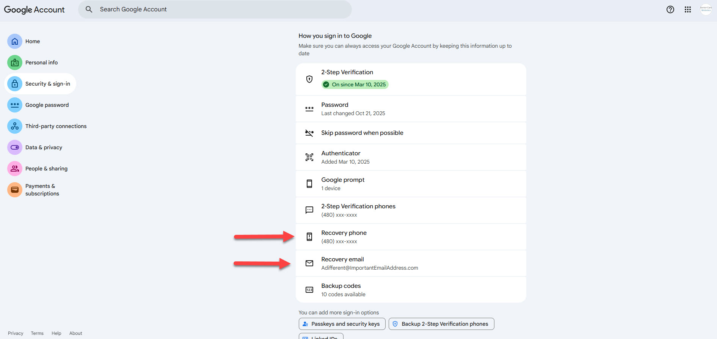Open Skip password when possible setting
The width and height of the screenshot is (717, 339).
411,133
